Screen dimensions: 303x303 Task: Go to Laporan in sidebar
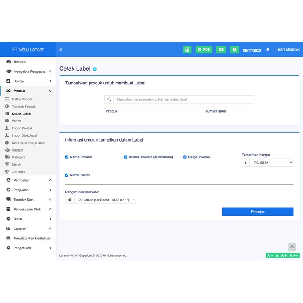[19, 229]
